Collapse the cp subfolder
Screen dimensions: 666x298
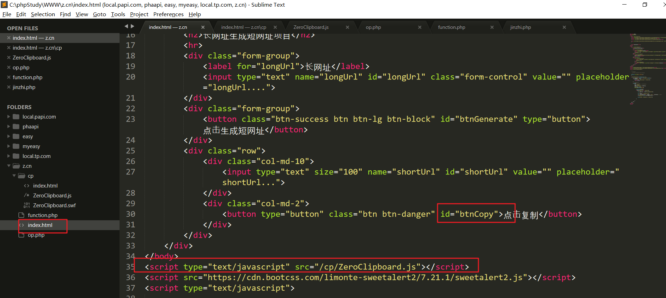pyautogui.click(x=14, y=176)
